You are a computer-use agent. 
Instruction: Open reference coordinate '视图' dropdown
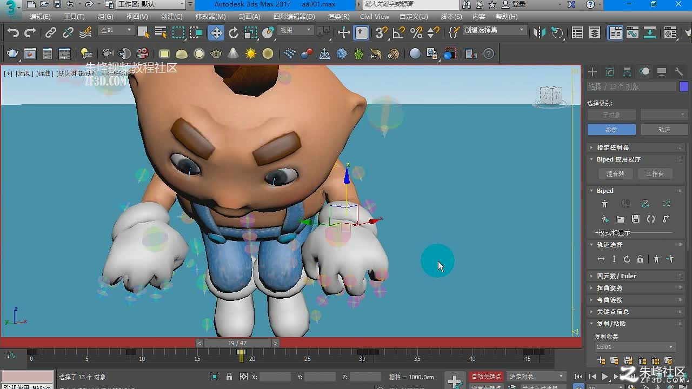click(x=295, y=30)
